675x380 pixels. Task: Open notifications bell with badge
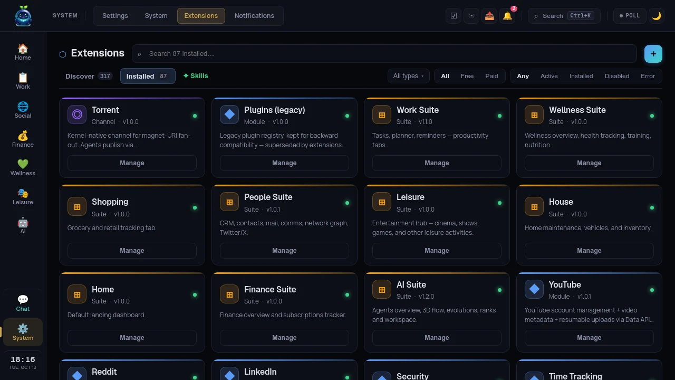(x=507, y=16)
